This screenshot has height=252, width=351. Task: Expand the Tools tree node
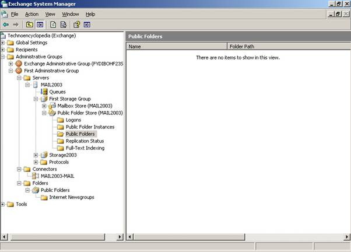(3, 204)
